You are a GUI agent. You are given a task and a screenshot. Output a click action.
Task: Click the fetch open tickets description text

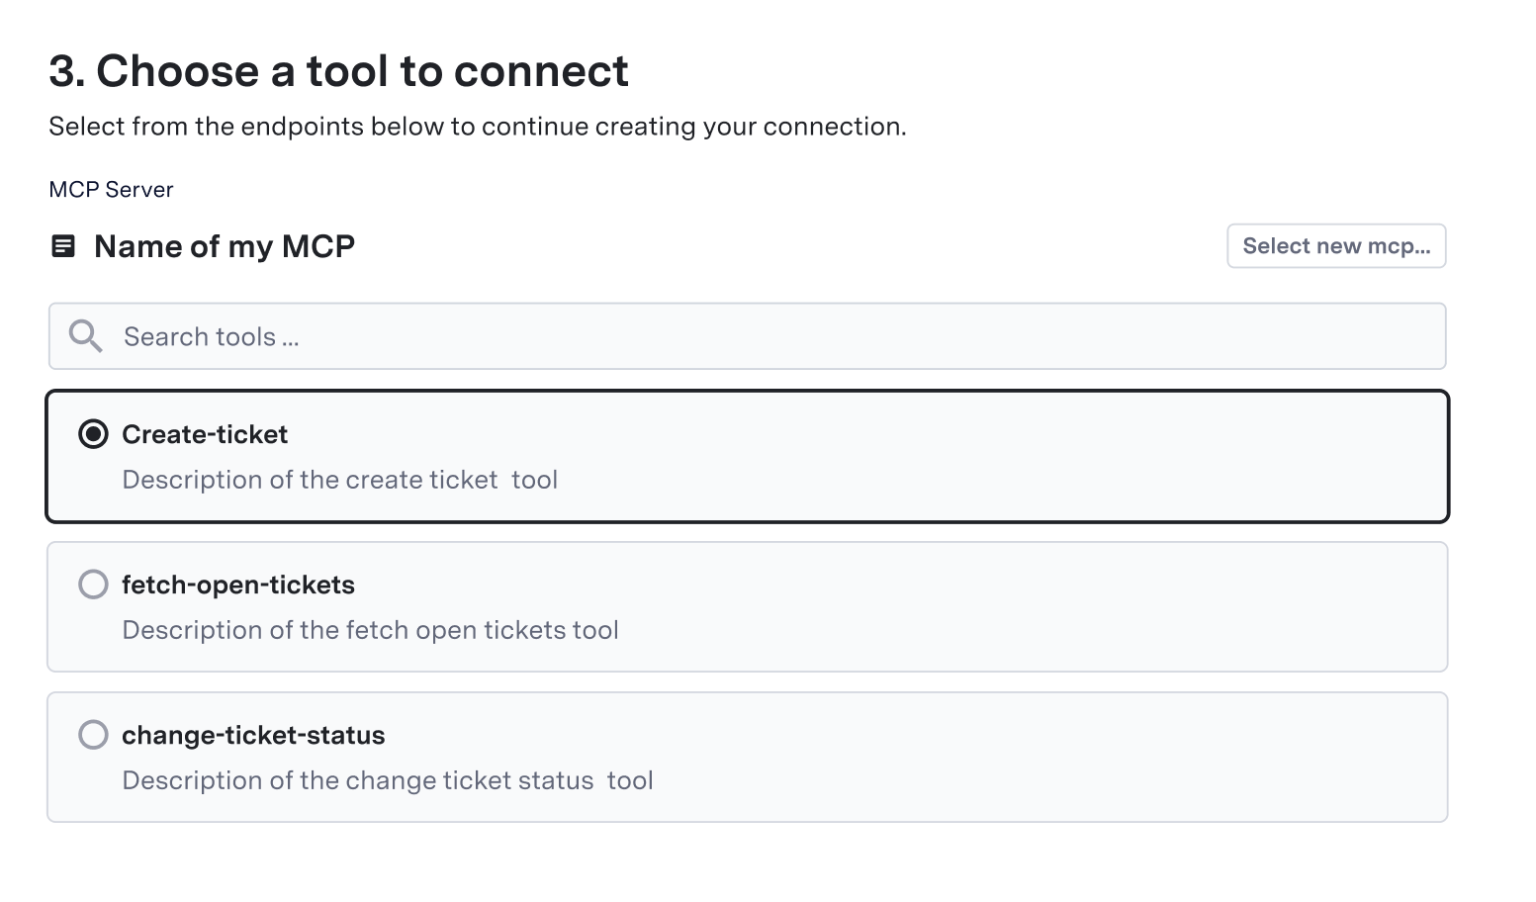click(x=370, y=630)
